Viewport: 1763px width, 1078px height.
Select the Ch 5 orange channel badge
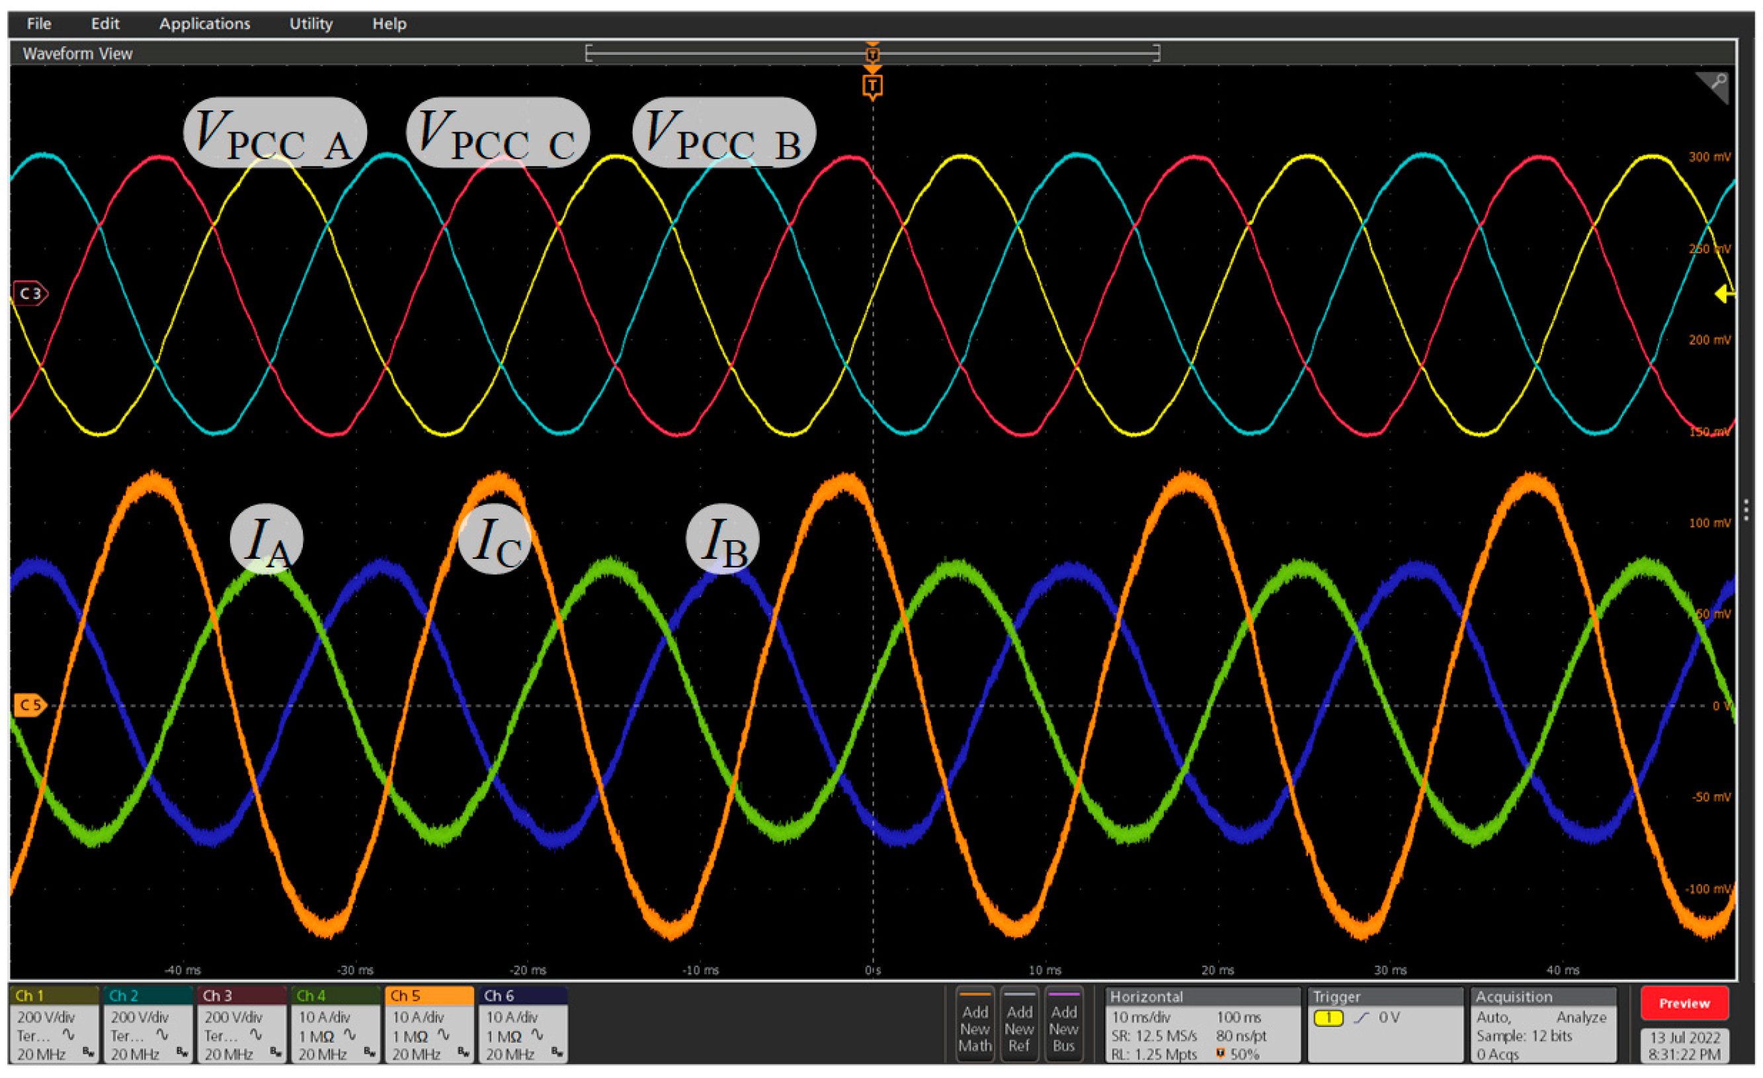coord(429,1024)
